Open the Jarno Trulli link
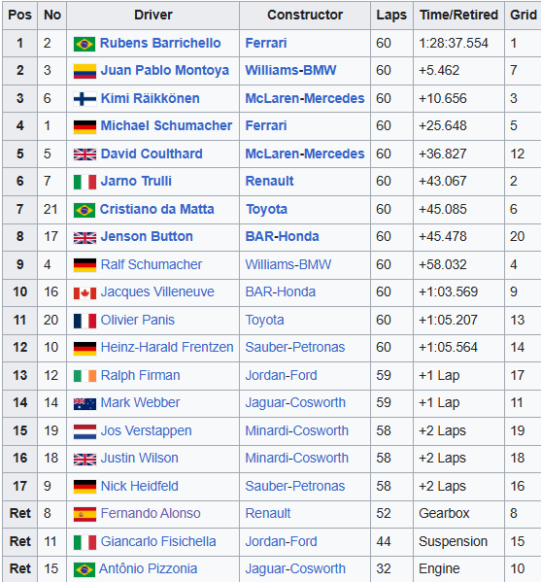The width and height of the screenshot is (541, 582). [x=136, y=181]
